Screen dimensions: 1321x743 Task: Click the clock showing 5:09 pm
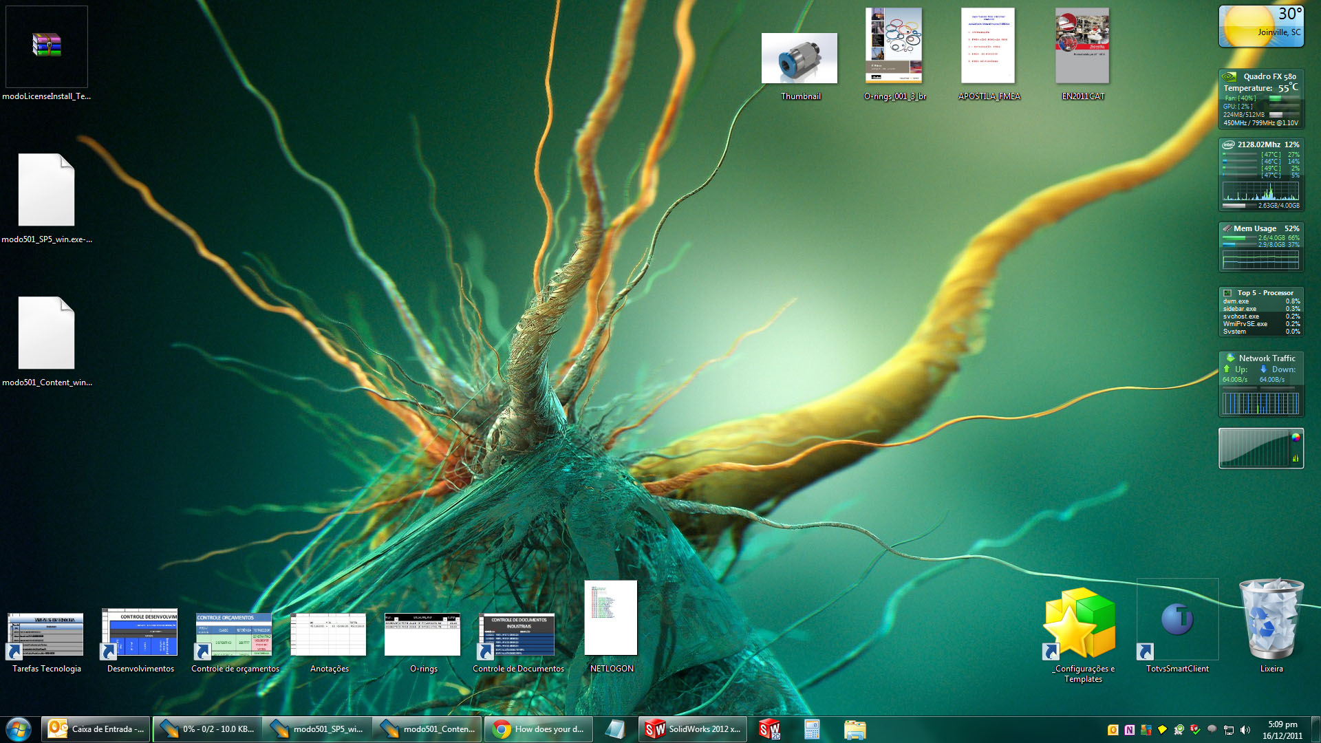tap(1282, 730)
